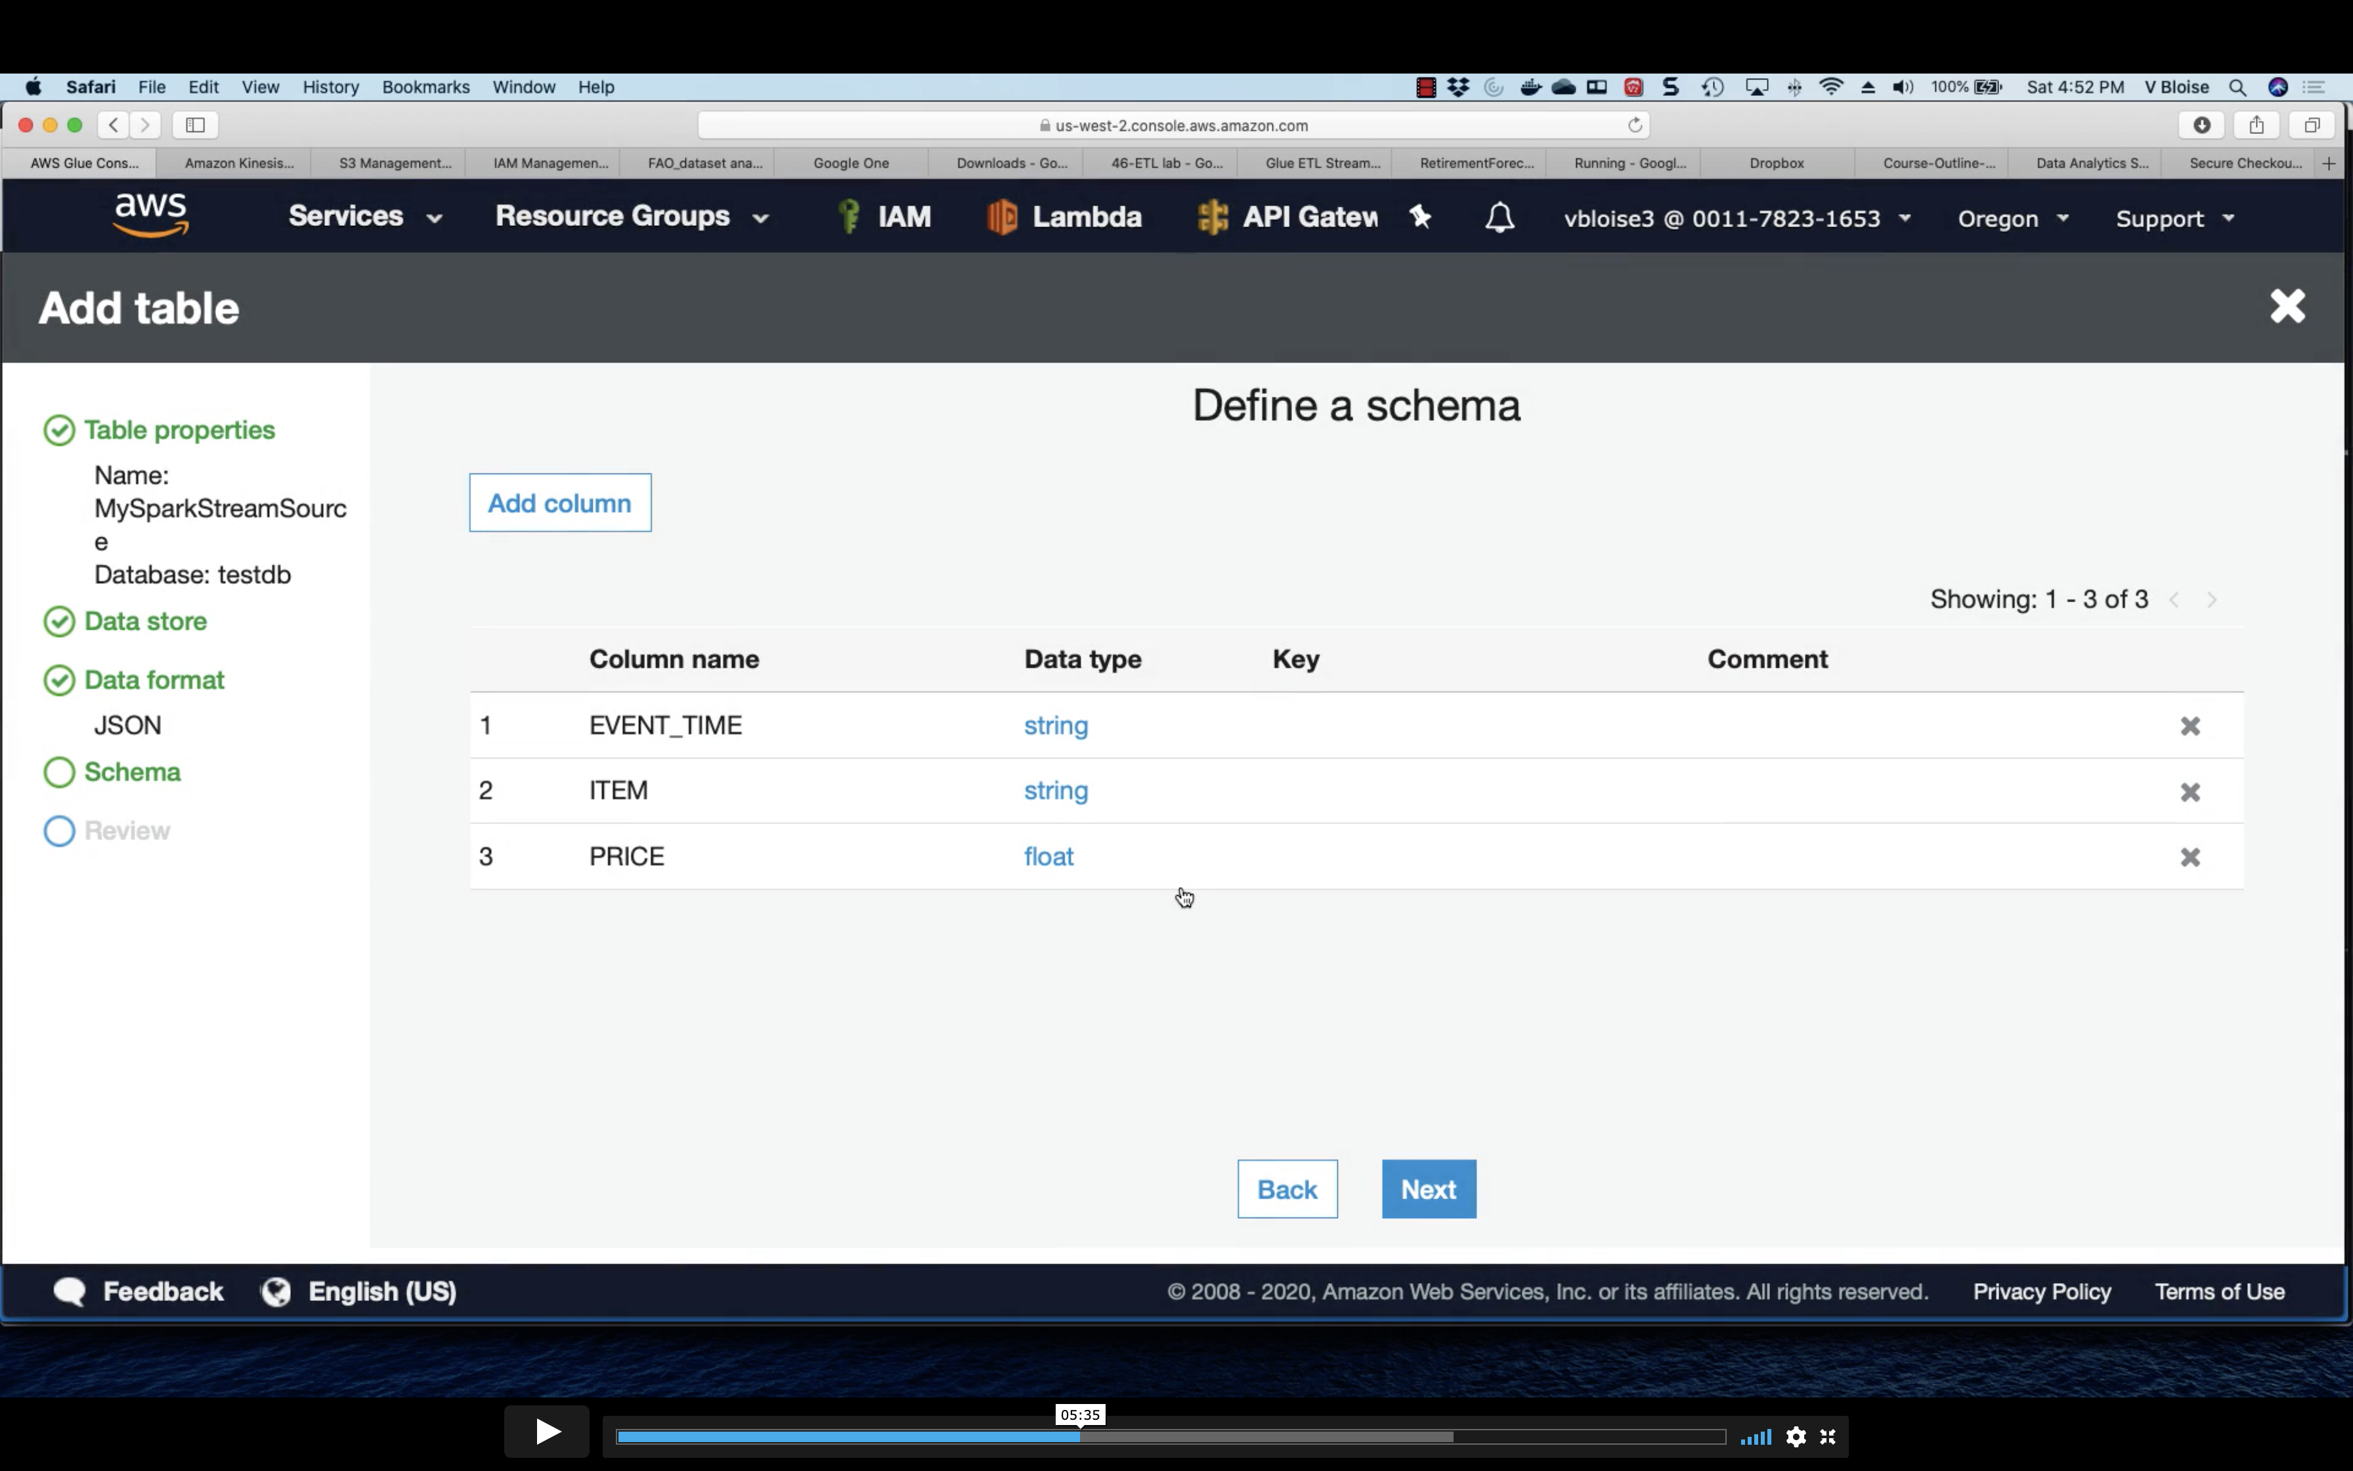The height and width of the screenshot is (1471, 2353).
Task: Click the Add column button
Action: click(x=560, y=503)
